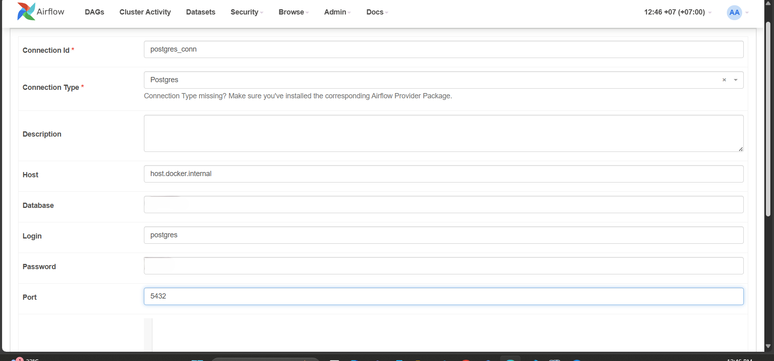This screenshot has height=361, width=774.
Task: Open the Datasets page
Action: pos(201,12)
